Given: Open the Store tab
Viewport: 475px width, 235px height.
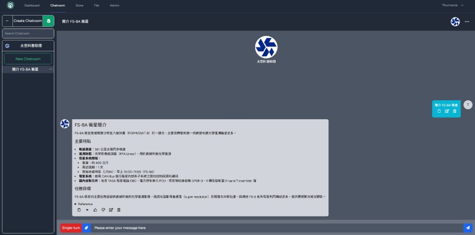Looking at the screenshot, I should (79, 5).
